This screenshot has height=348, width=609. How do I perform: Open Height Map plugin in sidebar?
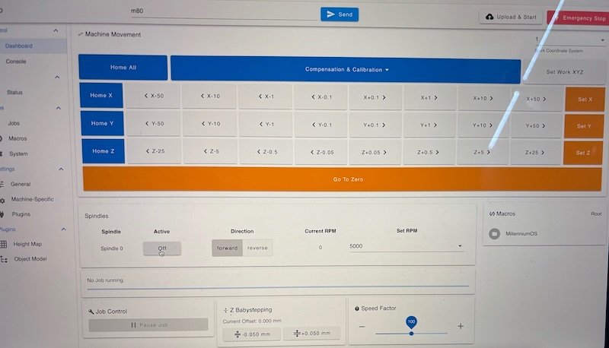coord(27,244)
